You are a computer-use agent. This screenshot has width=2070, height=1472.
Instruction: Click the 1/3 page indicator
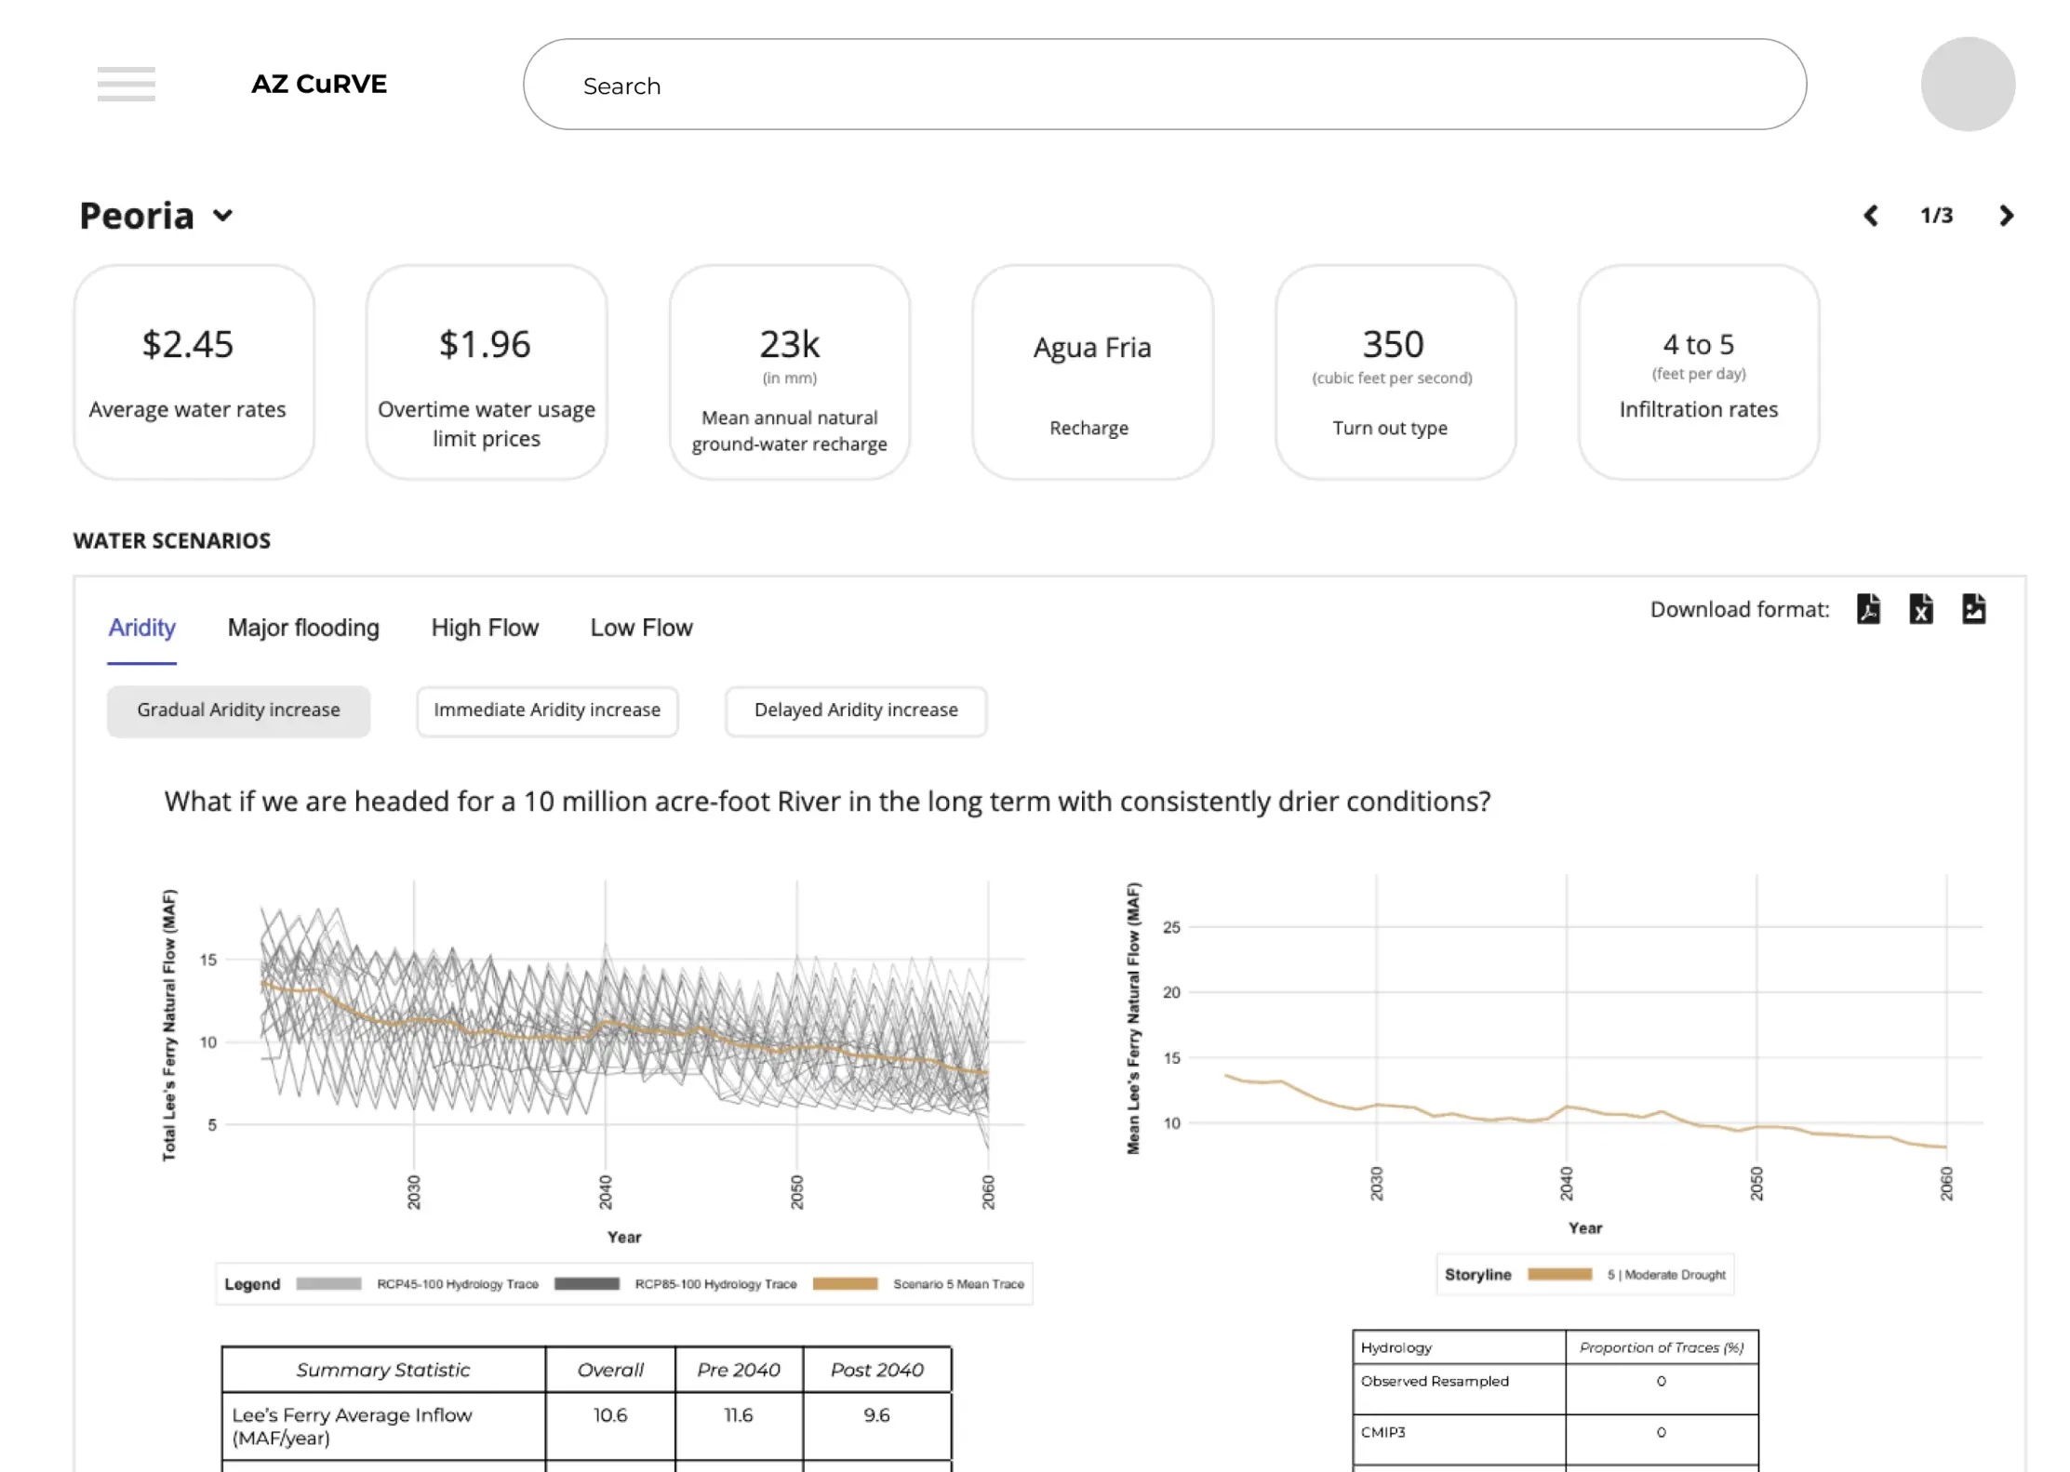(x=1937, y=216)
